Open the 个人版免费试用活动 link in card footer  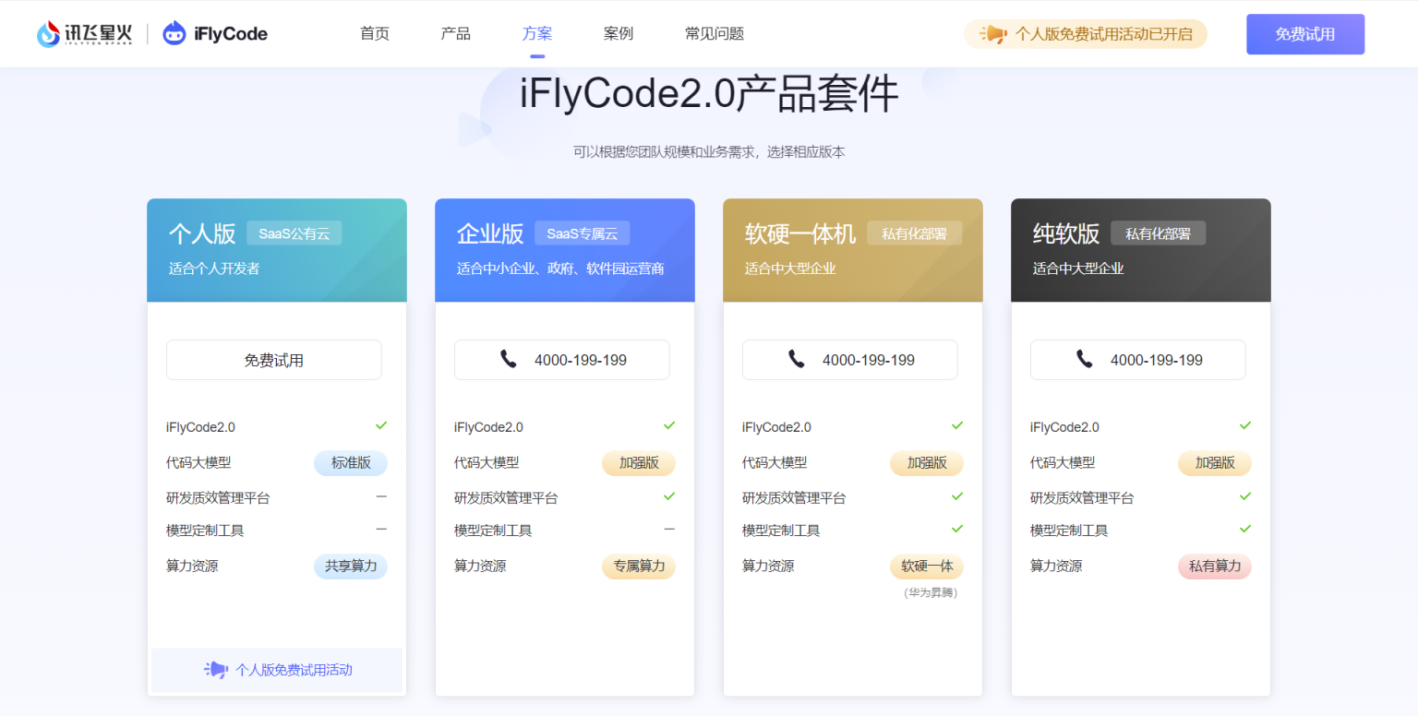point(294,670)
